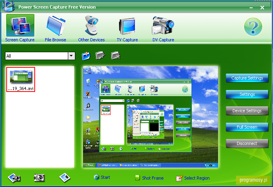273x187 pixels.
Task: Minimize the Power Screen Capture window
Action: pyautogui.click(x=251, y=8)
